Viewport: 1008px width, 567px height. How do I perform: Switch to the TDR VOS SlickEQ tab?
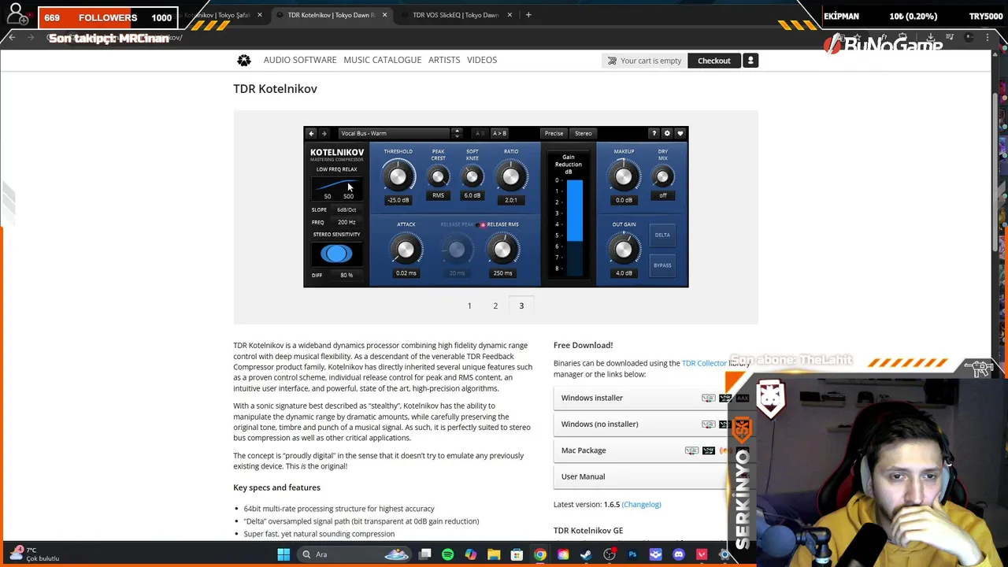coord(455,15)
